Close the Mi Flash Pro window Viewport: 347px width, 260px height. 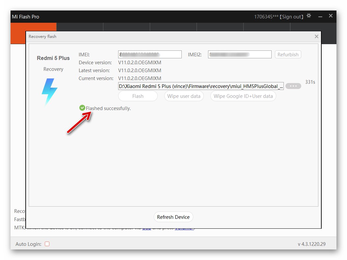[x=331, y=16]
